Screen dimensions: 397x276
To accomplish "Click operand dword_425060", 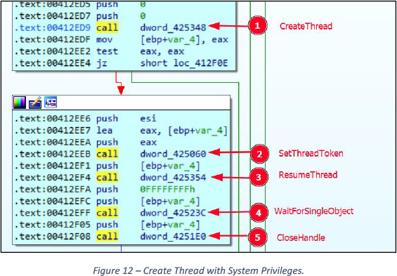I will pyautogui.click(x=173, y=154).
